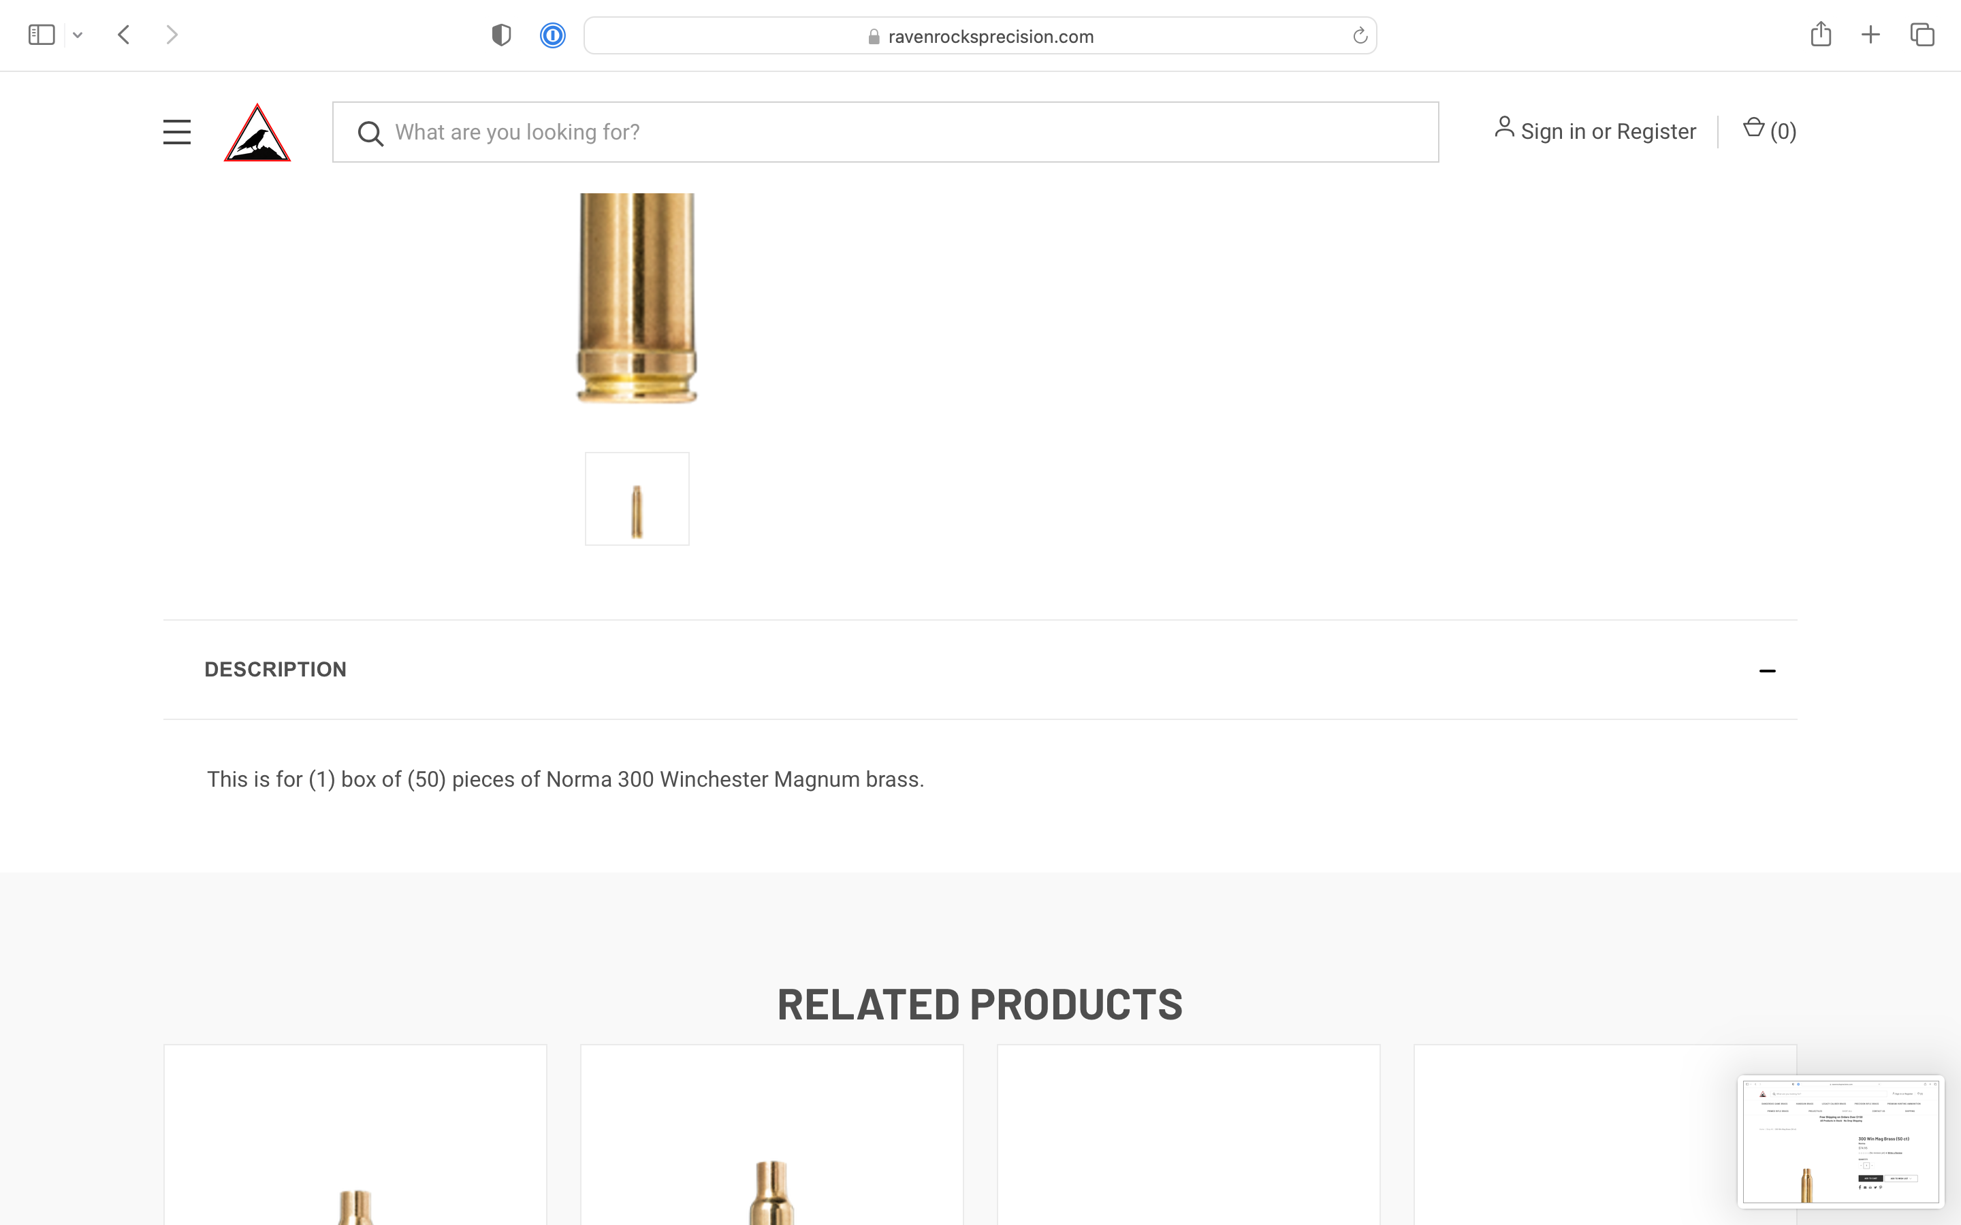
Task: Reload the current page
Action: tap(1359, 37)
